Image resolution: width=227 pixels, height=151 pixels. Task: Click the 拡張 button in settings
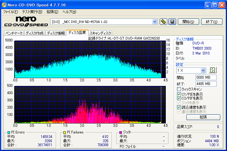(x=203, y=117)
